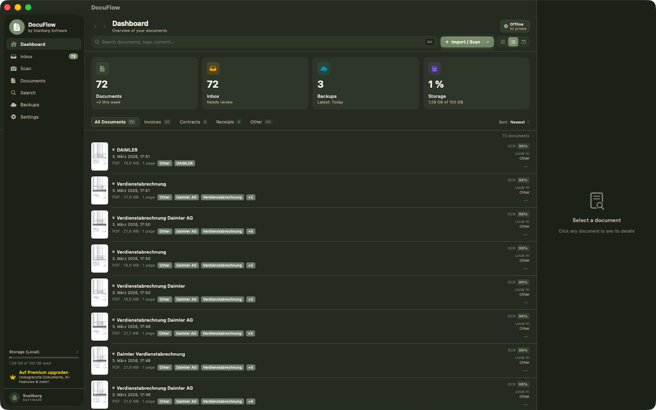Click 'Verdienstabrechnung Daimler' document title
656x410 pixels.
[151, 286]
